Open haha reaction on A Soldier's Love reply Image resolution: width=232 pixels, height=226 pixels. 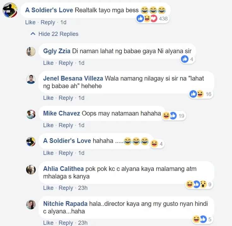pyautogui.click(x=154, y=144)
